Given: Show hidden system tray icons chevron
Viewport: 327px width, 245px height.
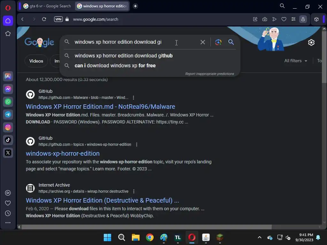Looking at the screenshot, I should click(260, 237).
